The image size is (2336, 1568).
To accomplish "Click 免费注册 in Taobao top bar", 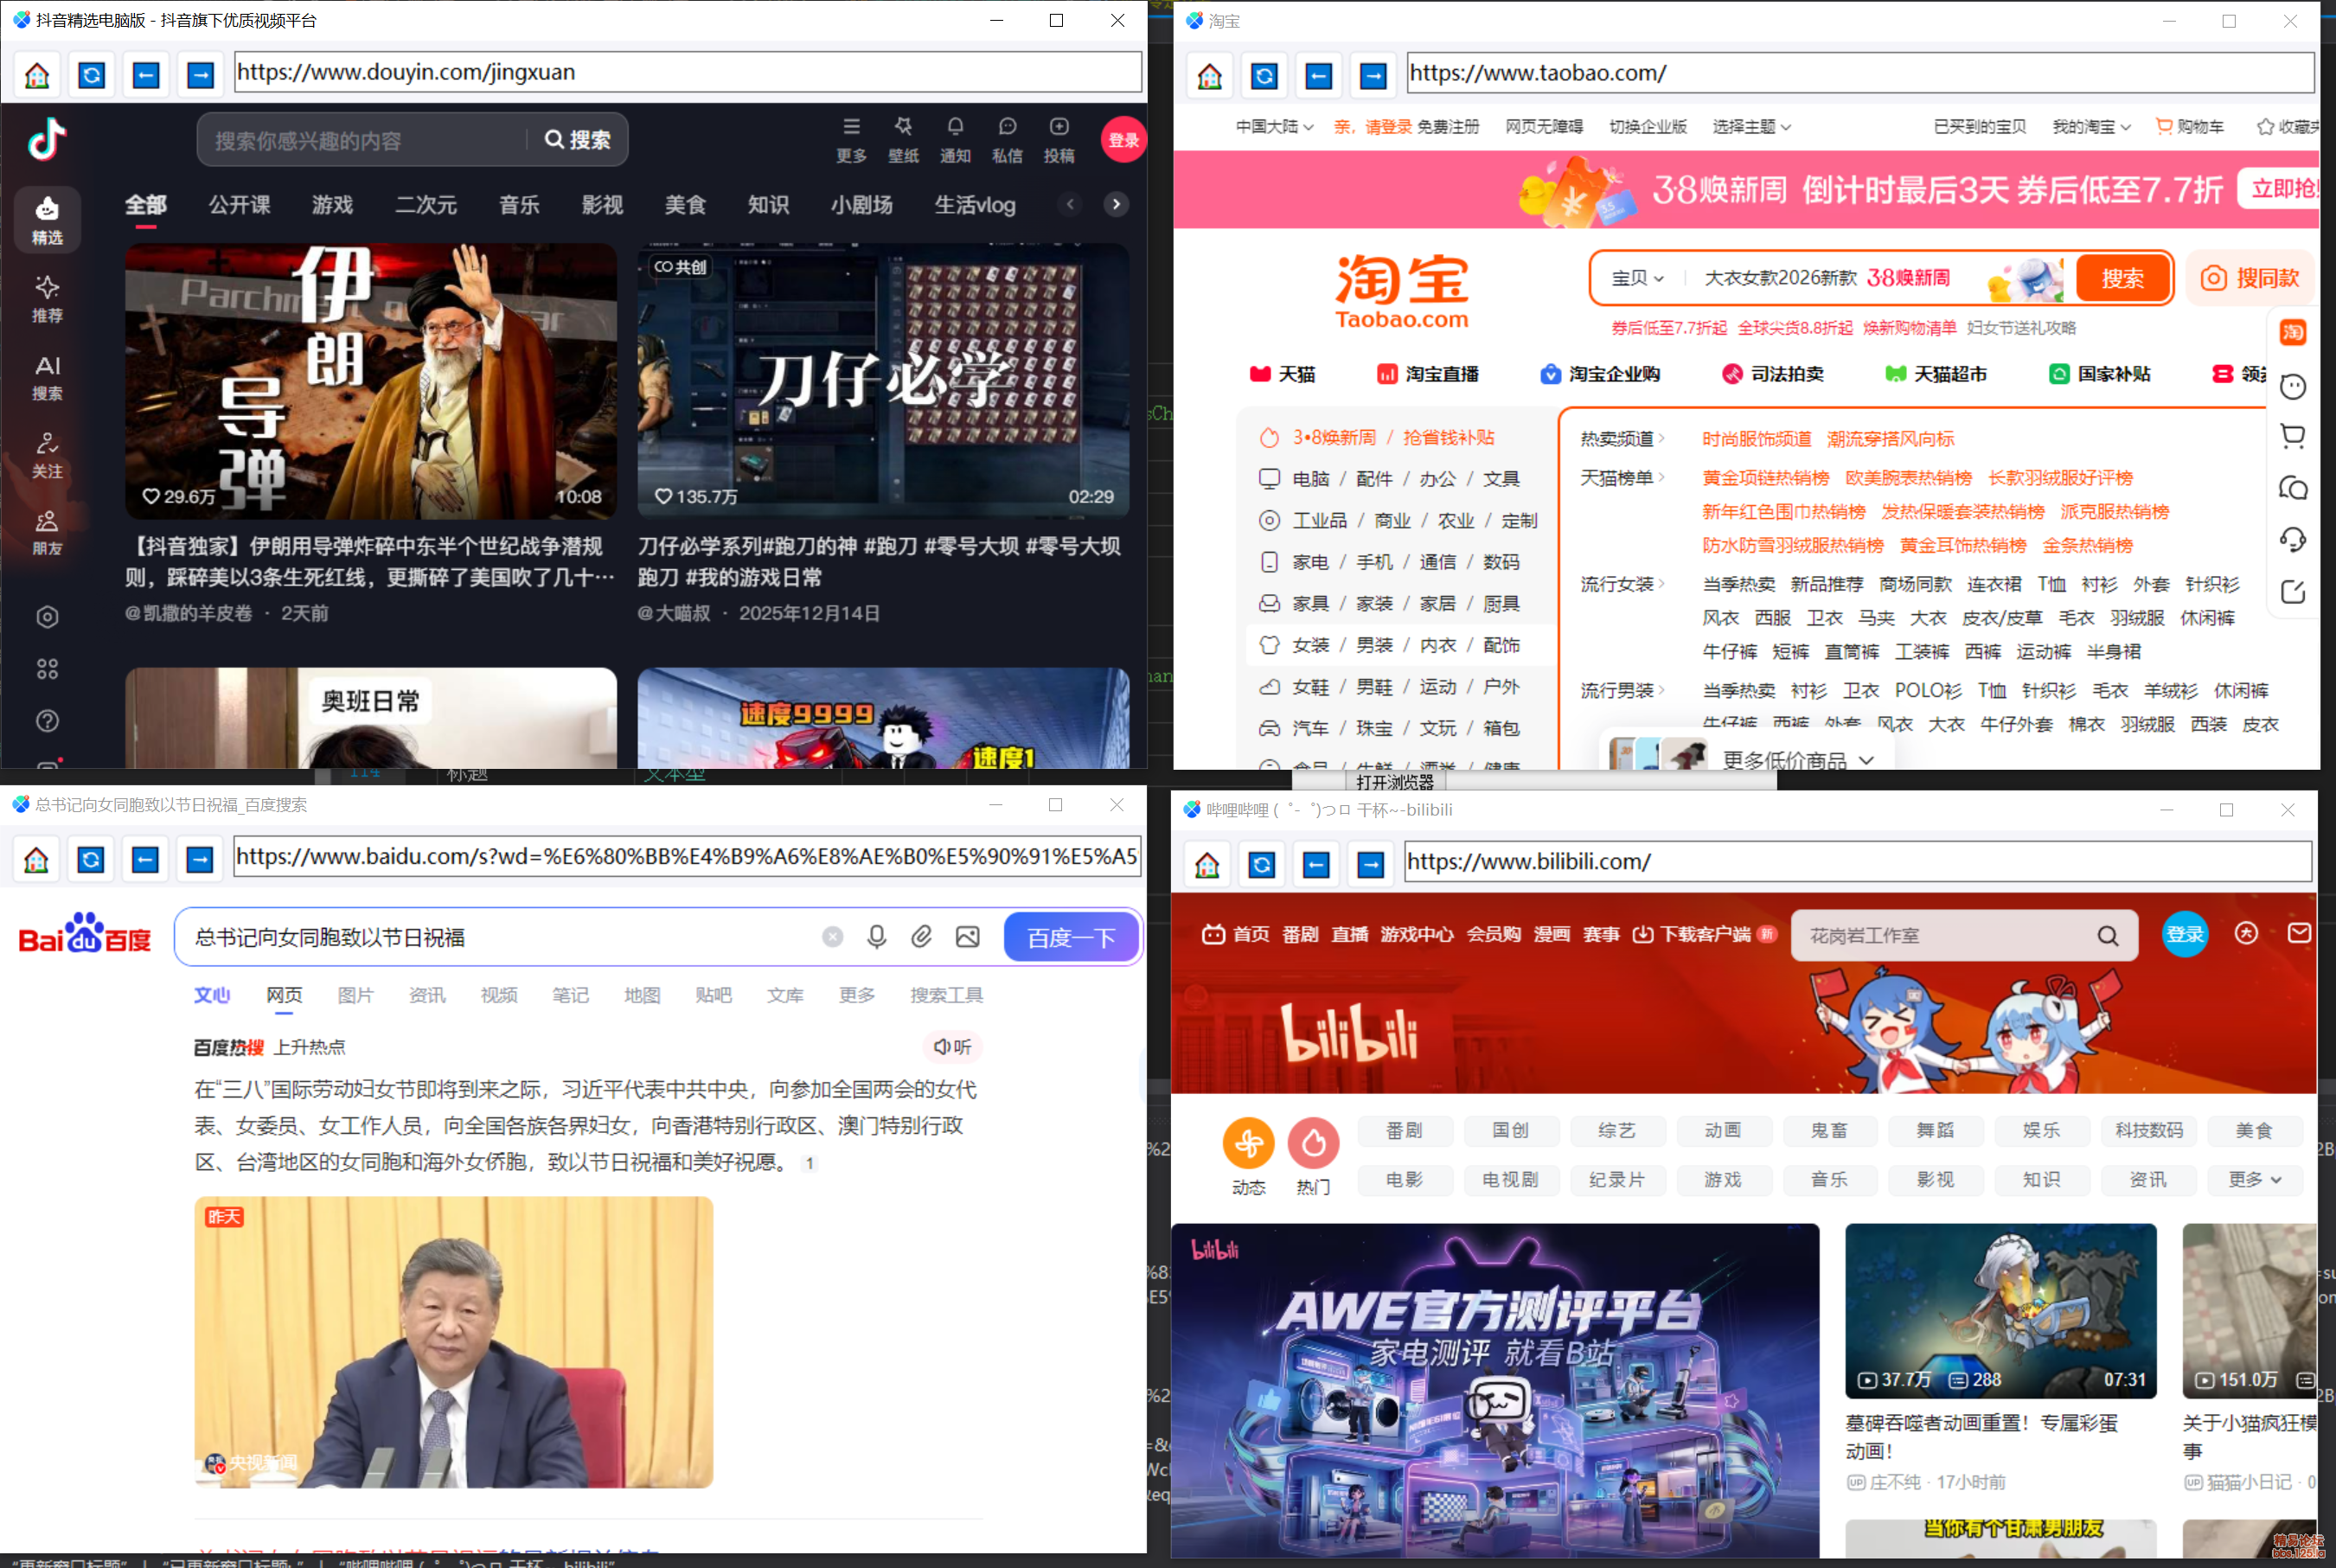I will 1448,127.
